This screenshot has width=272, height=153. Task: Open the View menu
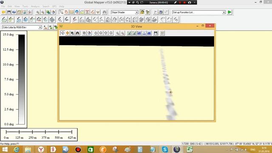(x=17, y=6)
